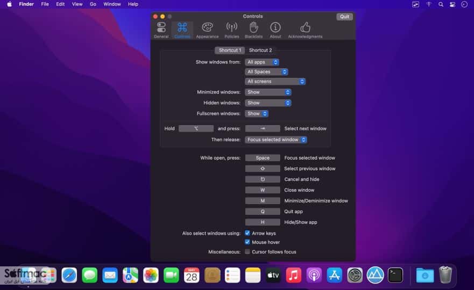Image resolution: width=474 pixels, height=290 pixels.
Task: Open the Apple menu
Action: coord(9,4)
